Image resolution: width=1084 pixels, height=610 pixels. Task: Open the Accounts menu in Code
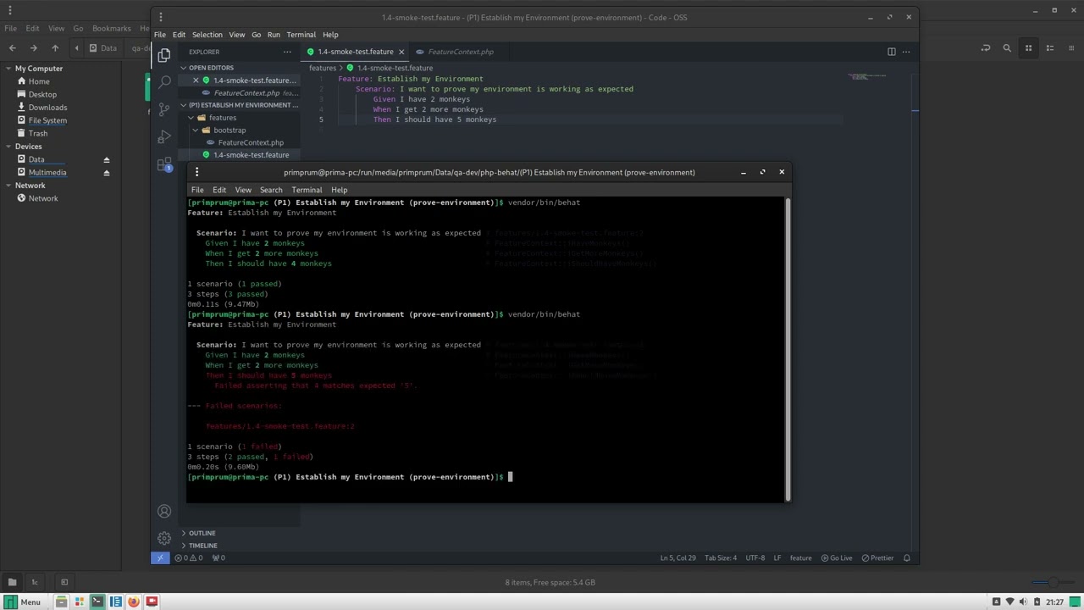164,511
